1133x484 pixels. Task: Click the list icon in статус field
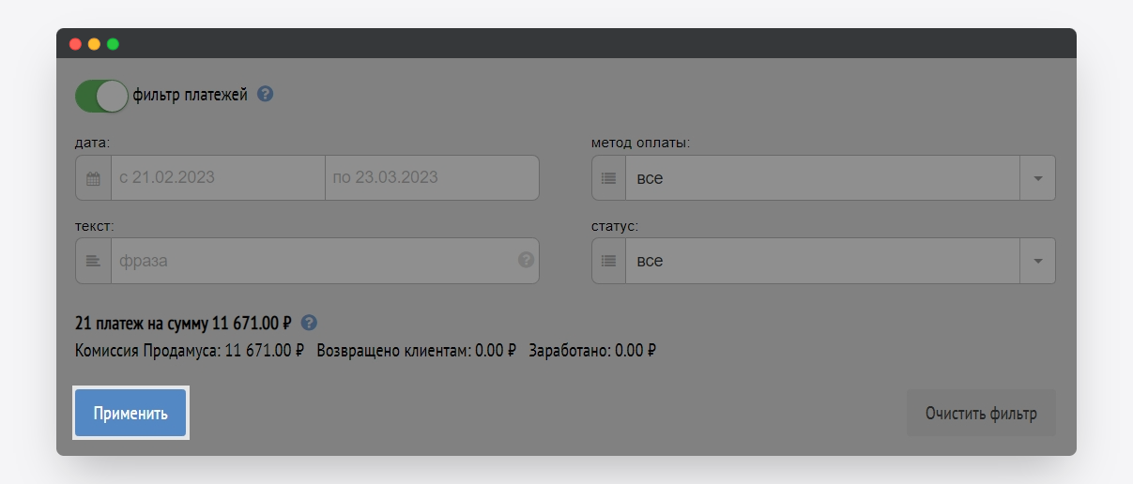coord(608,261)
